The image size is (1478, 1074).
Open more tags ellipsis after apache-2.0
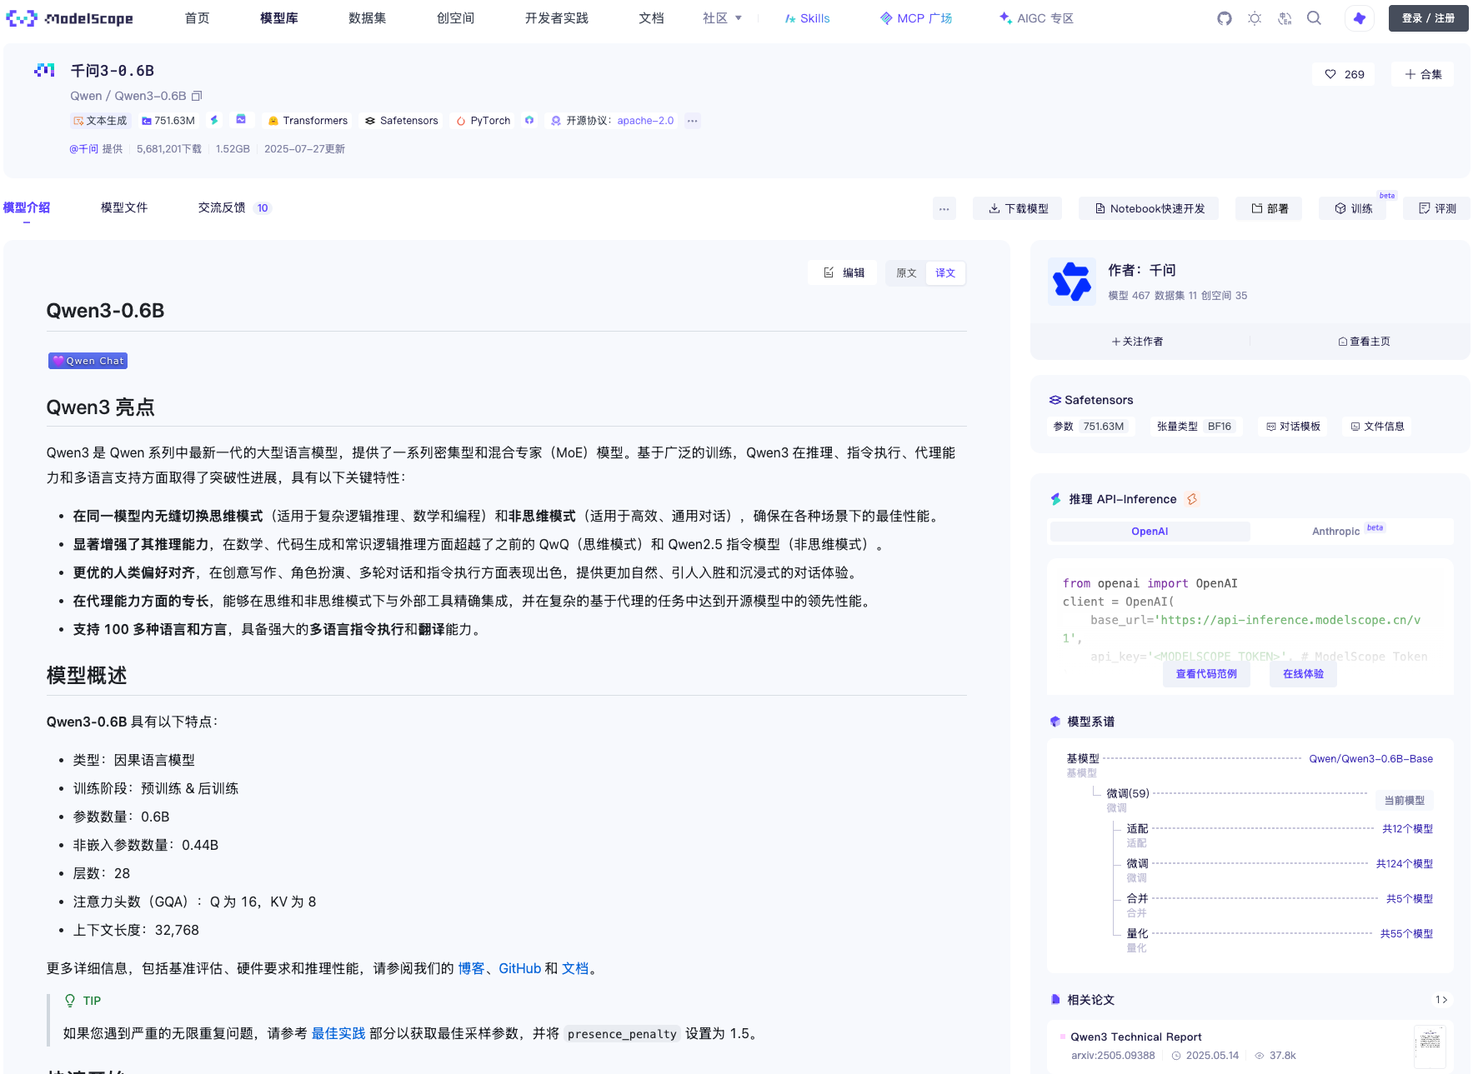click(692, 121)
